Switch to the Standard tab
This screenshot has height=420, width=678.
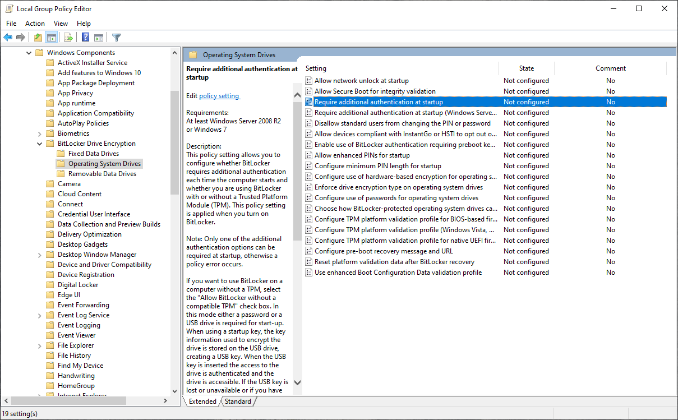pos(238,401)
